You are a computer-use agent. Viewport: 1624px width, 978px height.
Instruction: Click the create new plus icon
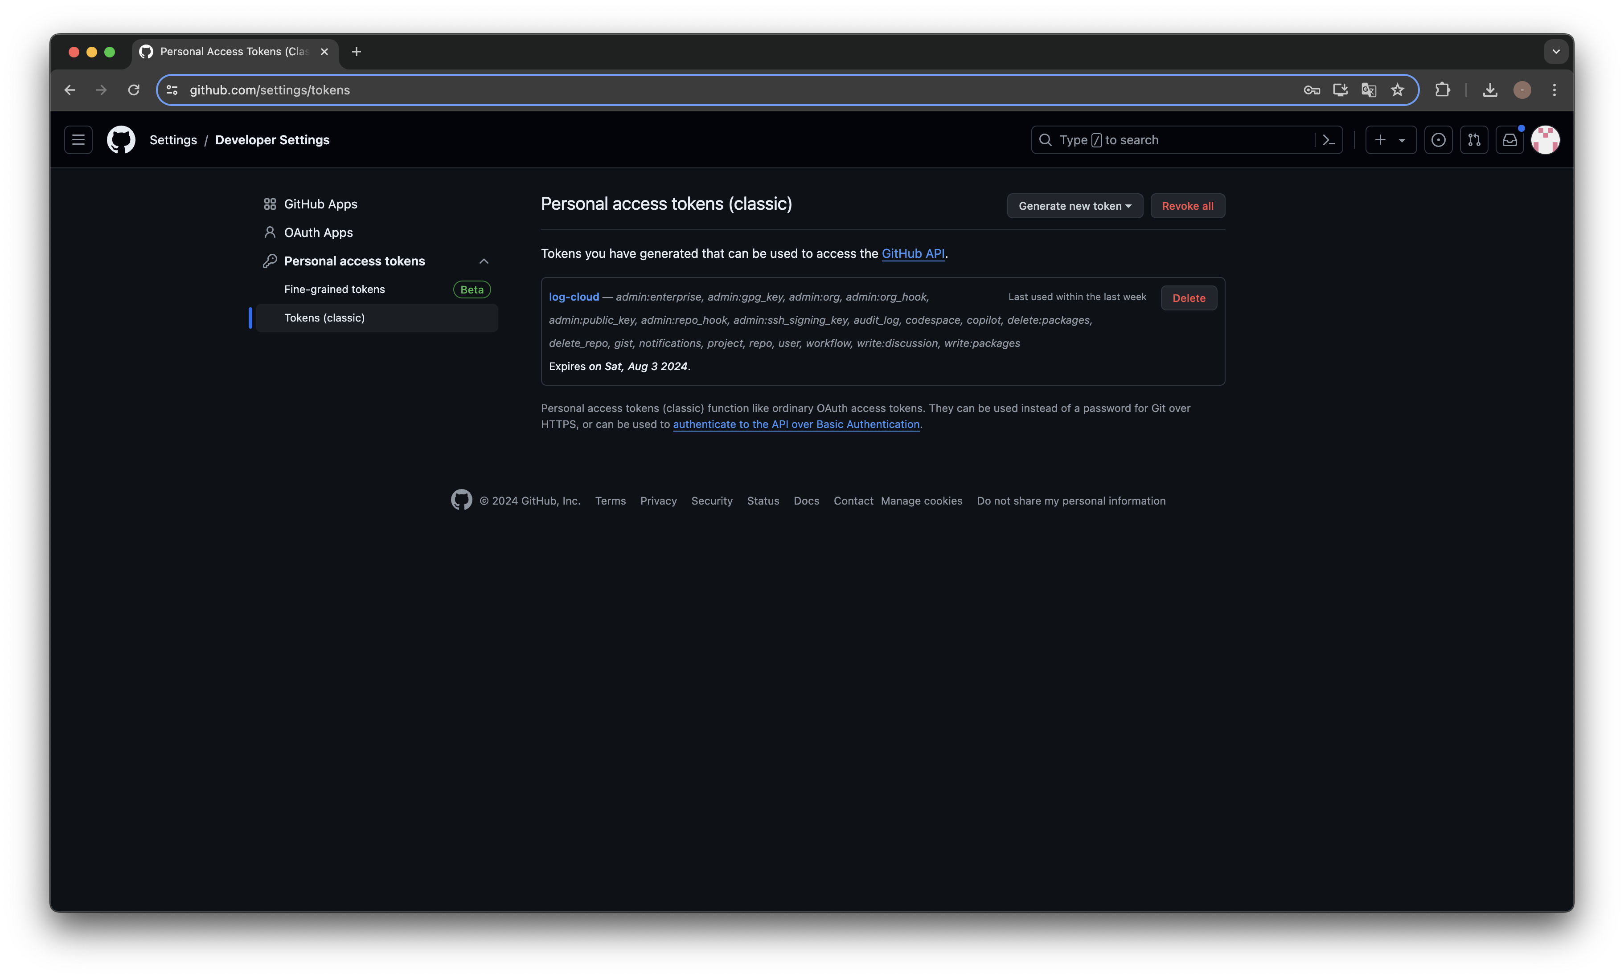(1380, 140)
